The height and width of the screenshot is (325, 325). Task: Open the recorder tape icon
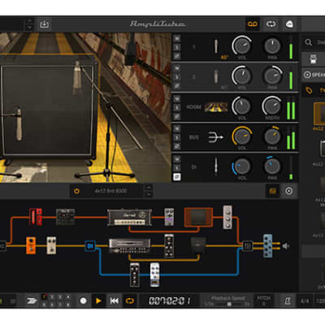pyautogui.click(x=253, y=24)
